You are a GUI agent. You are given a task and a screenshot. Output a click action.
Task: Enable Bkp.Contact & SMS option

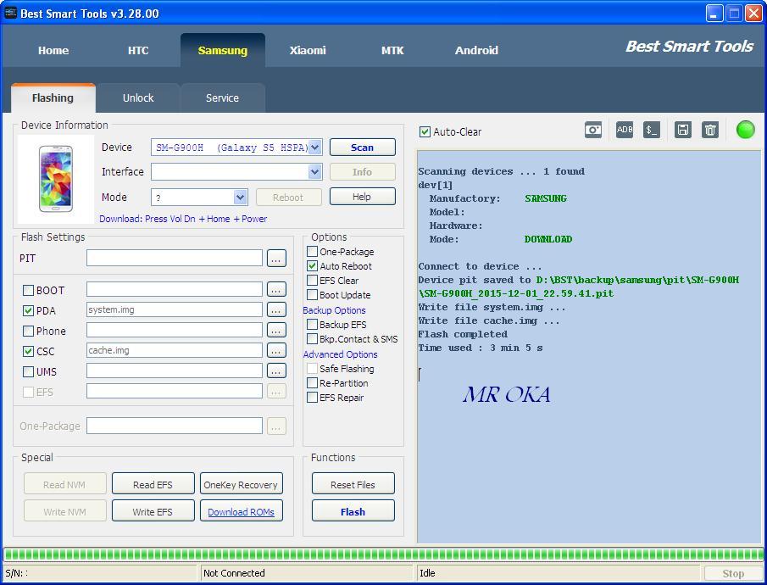pos(312,339)
